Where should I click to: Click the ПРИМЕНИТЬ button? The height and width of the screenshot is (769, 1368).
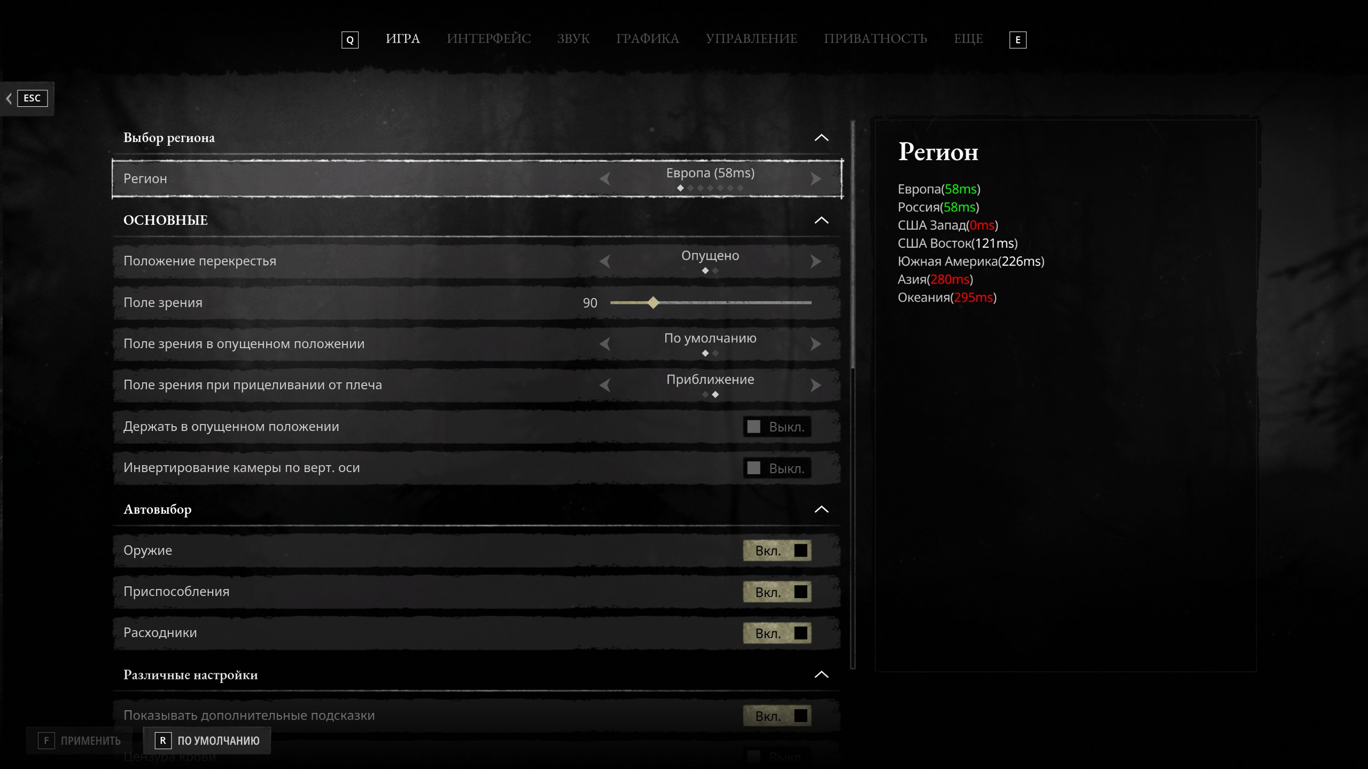80,741
